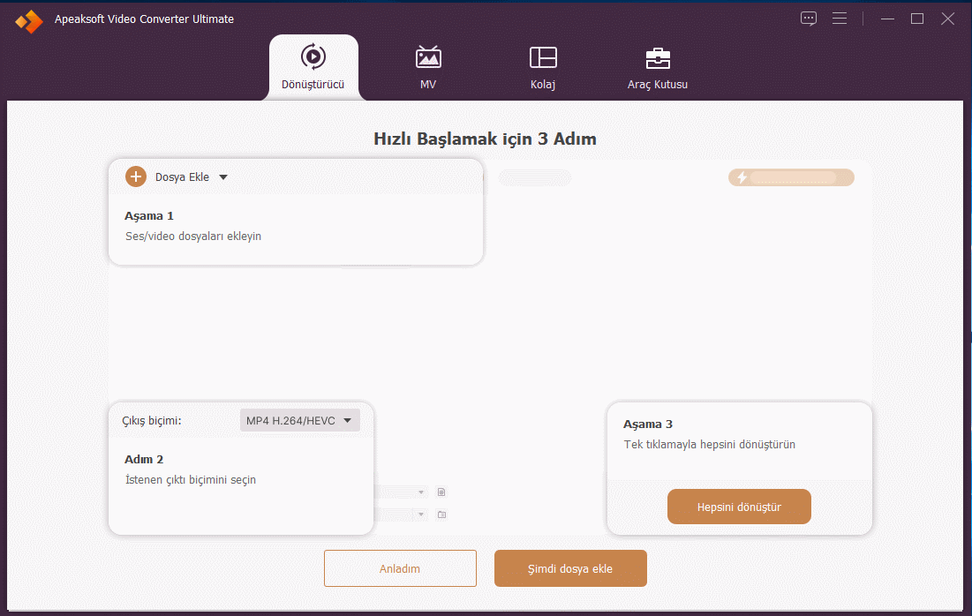Open the hamburger menu in title bar
972x616 pixels.
click(840, 19)
